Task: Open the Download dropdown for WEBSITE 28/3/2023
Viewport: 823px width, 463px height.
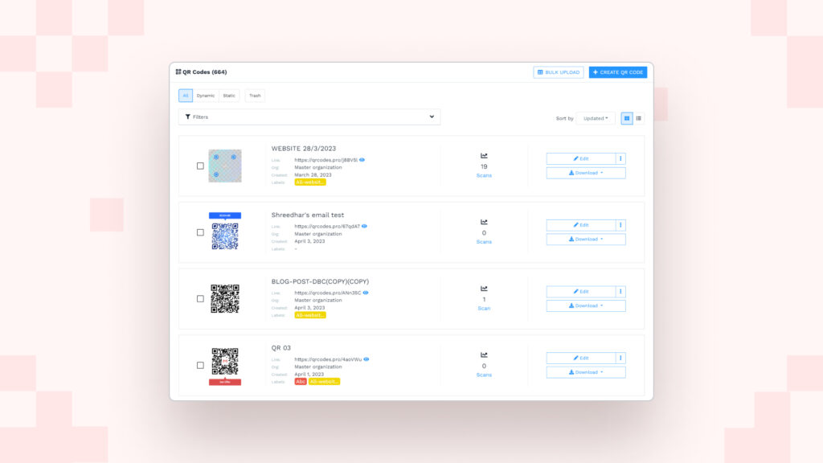Action: pyautogui.click(x=585, y=173)
